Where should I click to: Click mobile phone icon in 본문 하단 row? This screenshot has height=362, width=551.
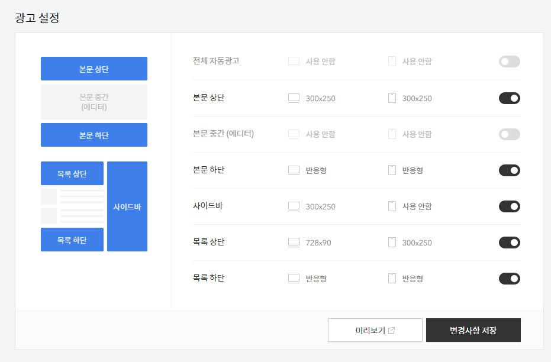[392, 170]
